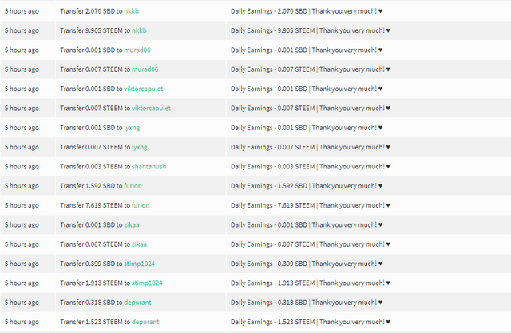Viewport: 511px width, 333px height.
Task: Select memo 'Daily Earnings - 0.318 SBD'
Action: [x=269, y=303]
